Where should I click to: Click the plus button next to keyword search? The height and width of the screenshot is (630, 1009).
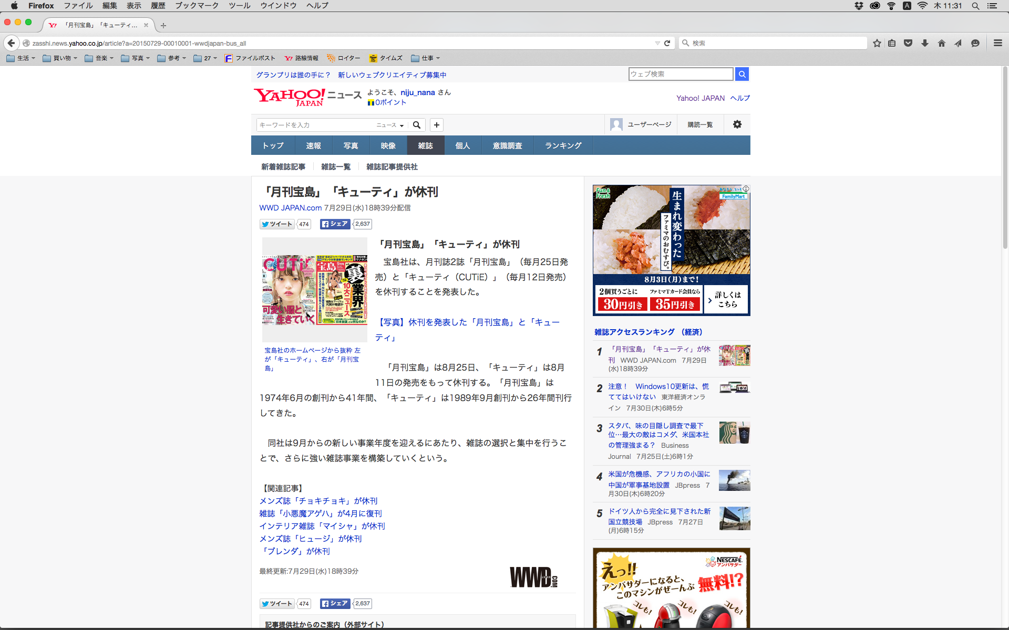tap(436, 125)
